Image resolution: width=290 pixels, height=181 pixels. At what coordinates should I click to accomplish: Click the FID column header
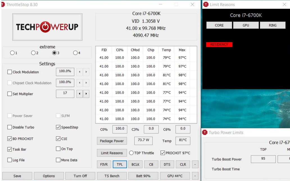click(x=104, y=50)
